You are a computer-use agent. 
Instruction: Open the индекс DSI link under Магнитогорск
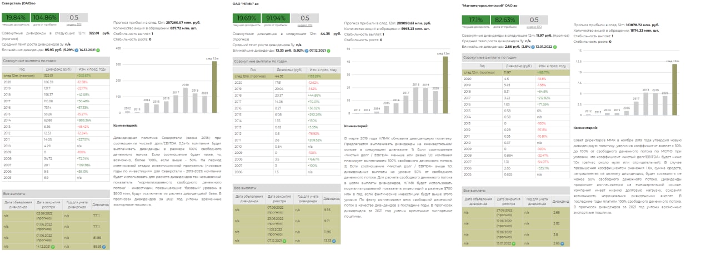click(x=534, y=27)
